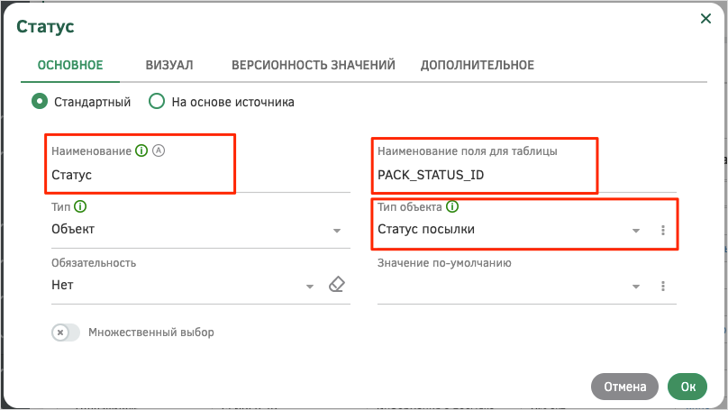Close the Статус dialog with X
728x410 pixels.
click(x=705, y=19)
